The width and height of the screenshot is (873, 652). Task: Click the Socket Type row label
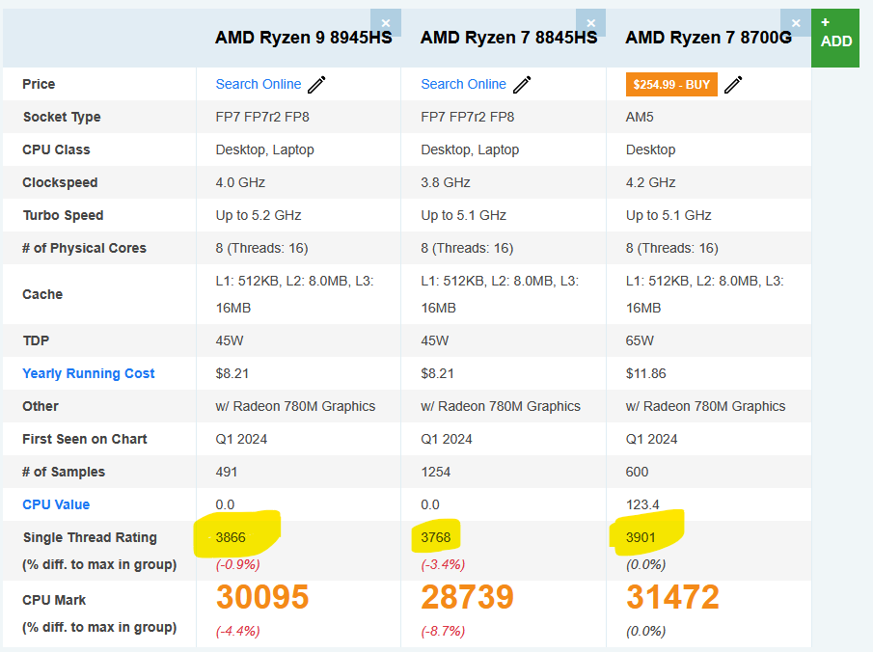62,117
